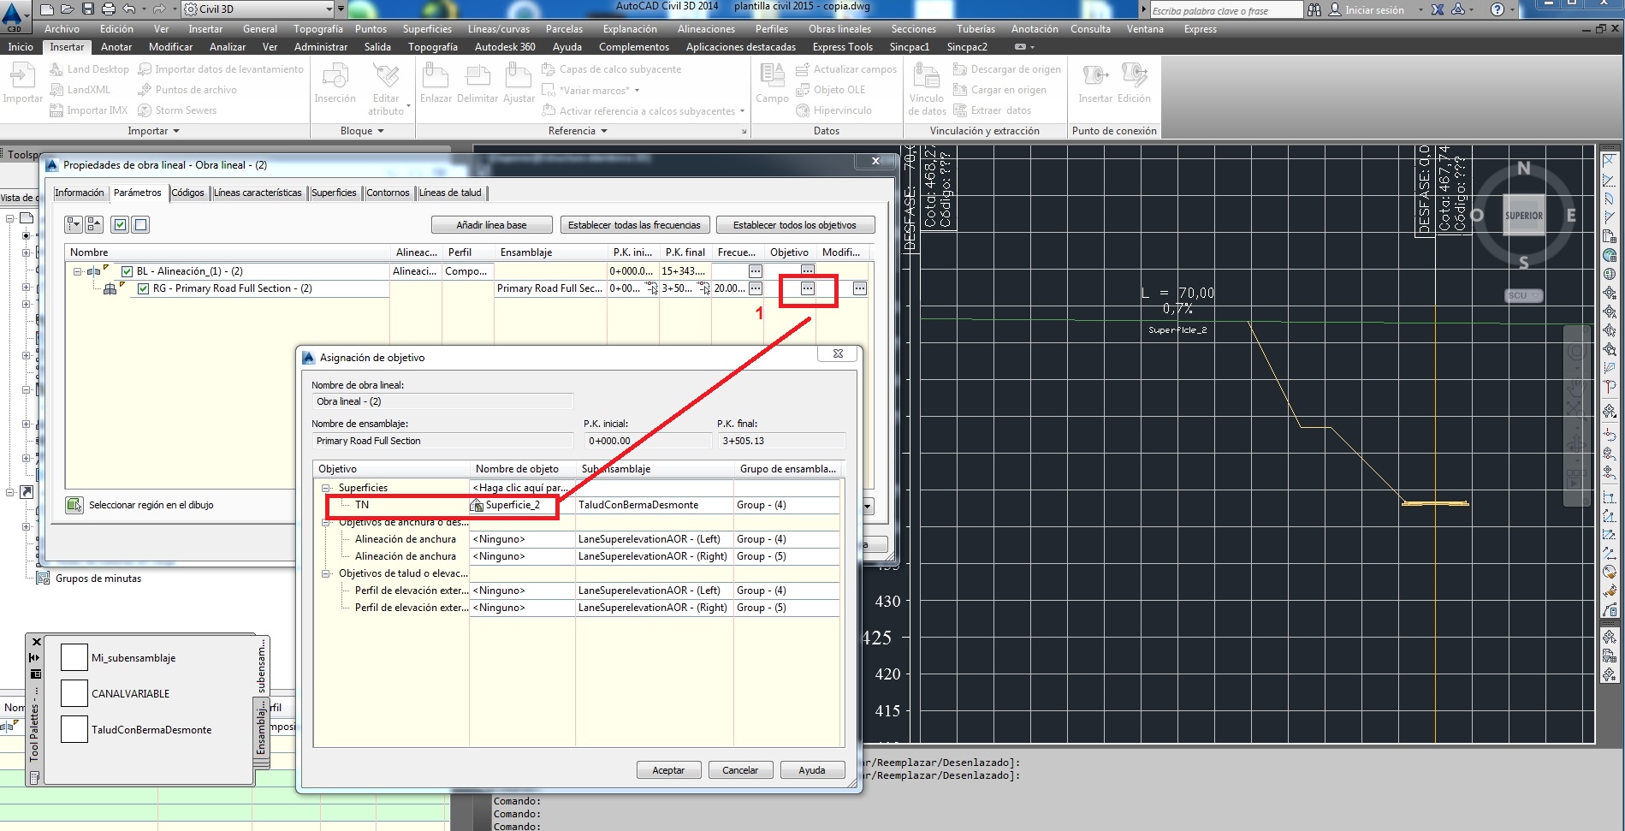Click the Aceptar button
1625x831 pixels.
coord(668,769)
